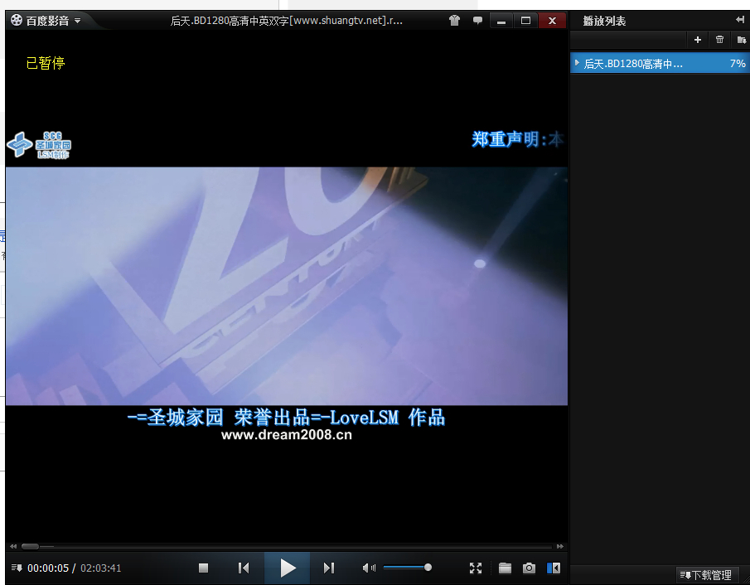The image size is (750, 585).
Task: Open the download list icon beside the time
Action: coord(17,568)
